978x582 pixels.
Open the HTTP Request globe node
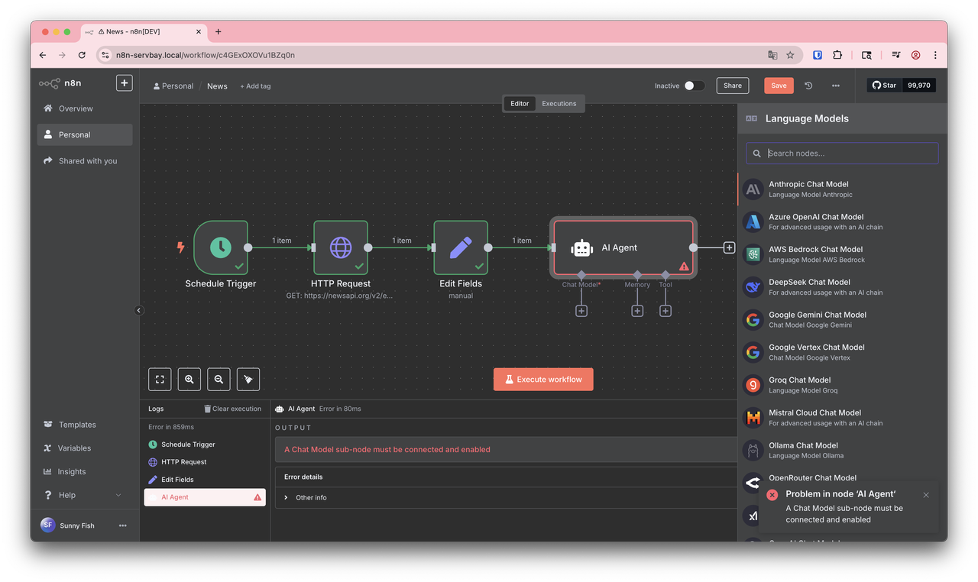click(x=341, y=247)
